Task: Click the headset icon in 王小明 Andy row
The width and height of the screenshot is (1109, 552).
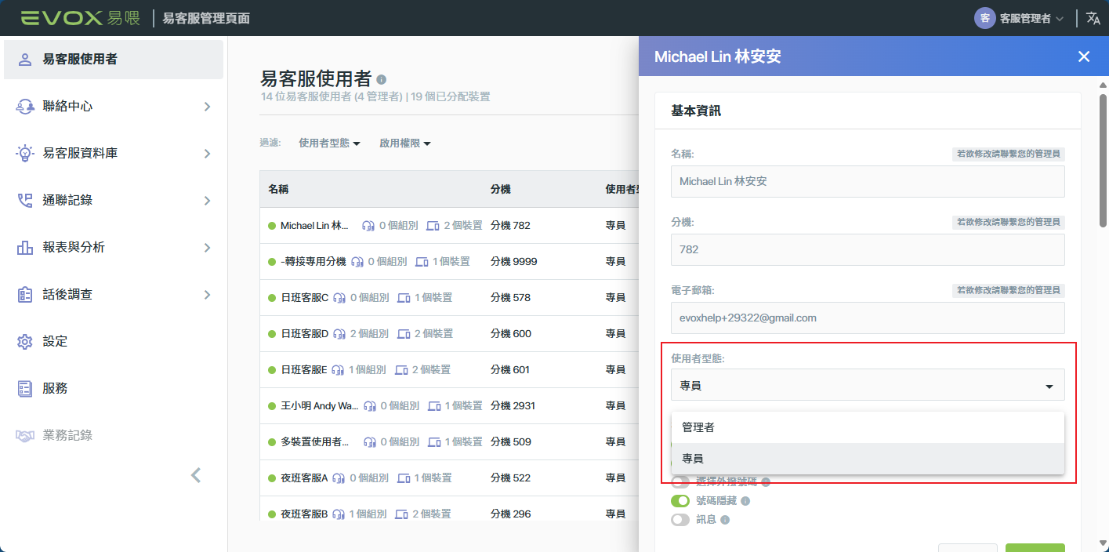Action: 370,406
